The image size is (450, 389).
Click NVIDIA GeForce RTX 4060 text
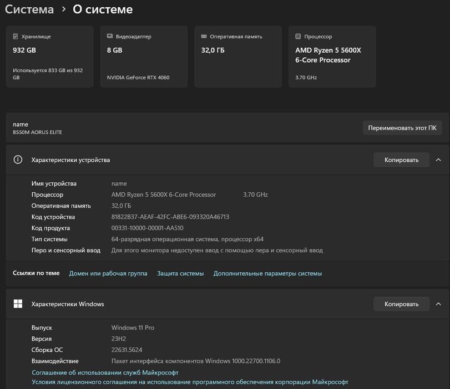point(138,77)
